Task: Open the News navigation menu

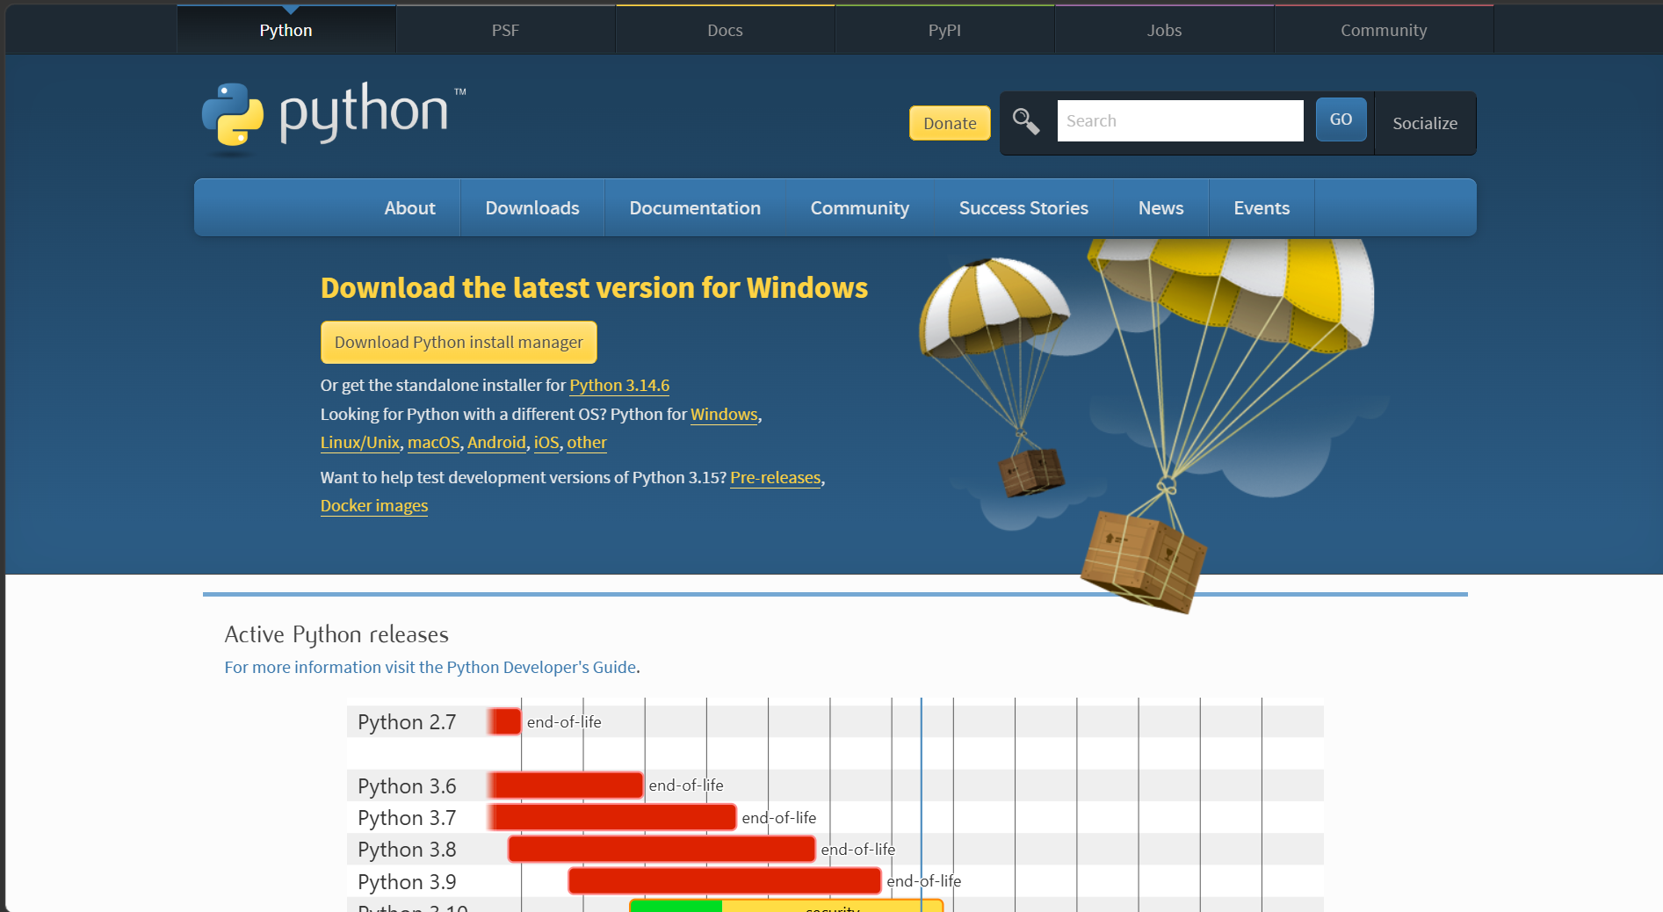Action: [x=1160, y=208]
